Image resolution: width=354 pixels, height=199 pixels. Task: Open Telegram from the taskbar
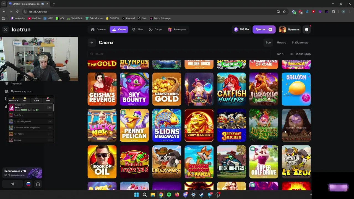coord(210,195)
